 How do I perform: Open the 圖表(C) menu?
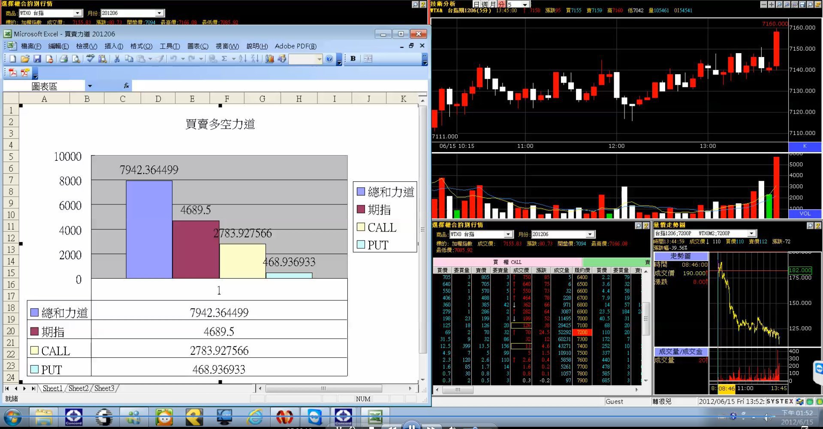[198, 46]
